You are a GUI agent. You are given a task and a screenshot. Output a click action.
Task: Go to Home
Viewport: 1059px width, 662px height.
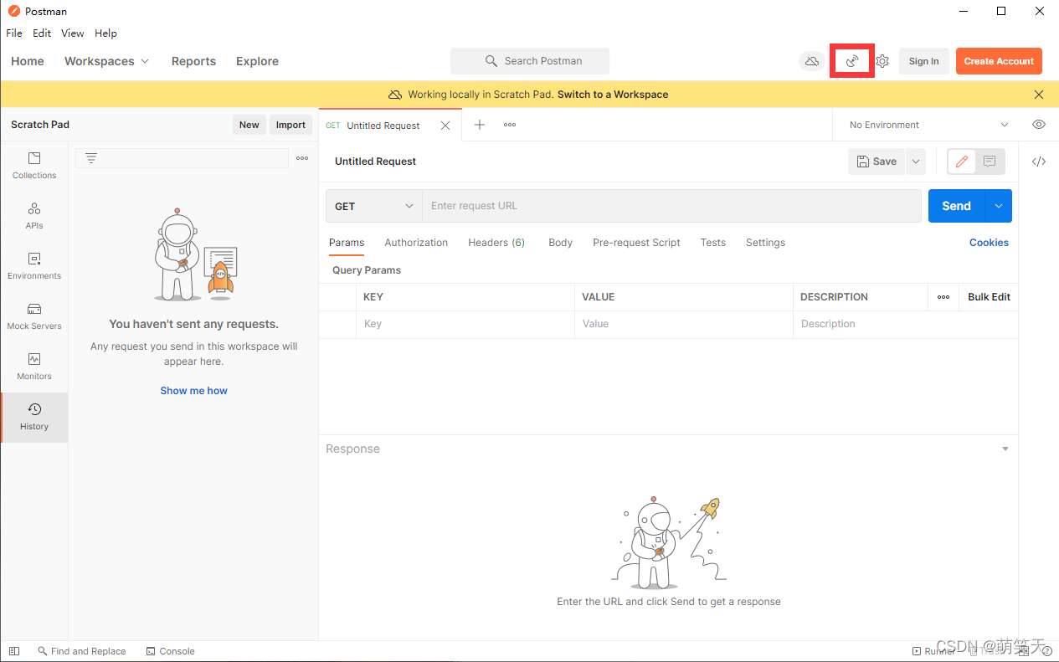click(28, 61)
